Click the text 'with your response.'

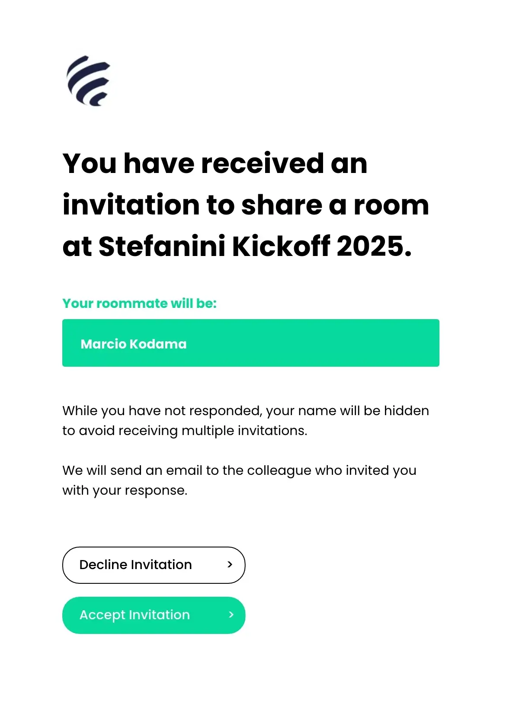[125, 490]
